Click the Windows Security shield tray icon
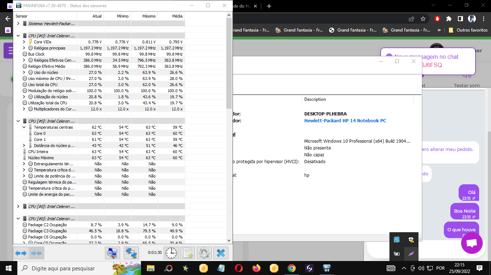The image size is (491, 275). pyautogui.click(x=411, y=240)
